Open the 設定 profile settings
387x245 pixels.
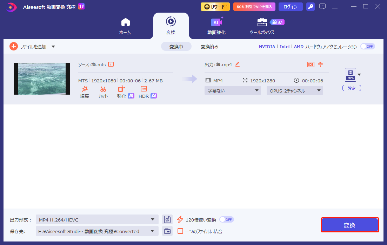[351, 88]
